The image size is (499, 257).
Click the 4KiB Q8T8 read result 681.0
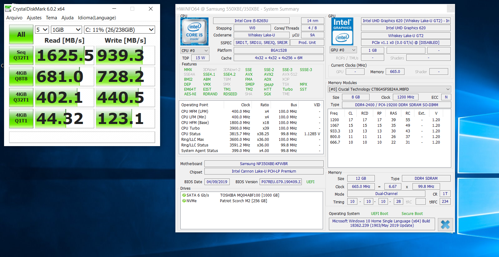coord(65,76)
